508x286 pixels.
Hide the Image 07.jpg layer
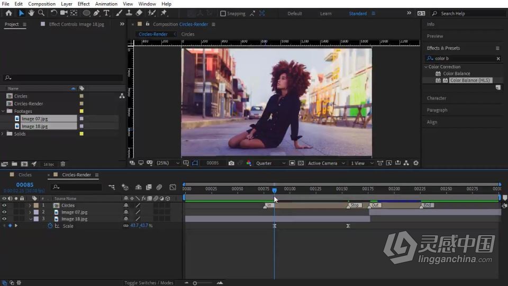coord(4,212)
